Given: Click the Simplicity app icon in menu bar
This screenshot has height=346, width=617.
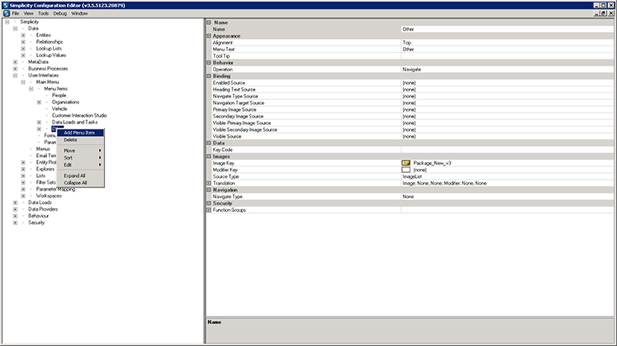Looking at the screenshot, I should 7,13.
